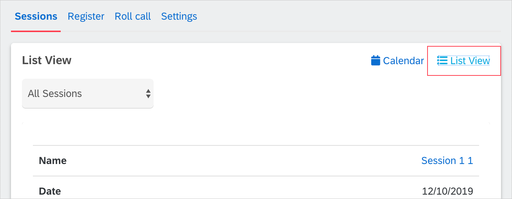Click the red underline below Sessions tab
Screen dimensions: 512x199
(36, 31)
